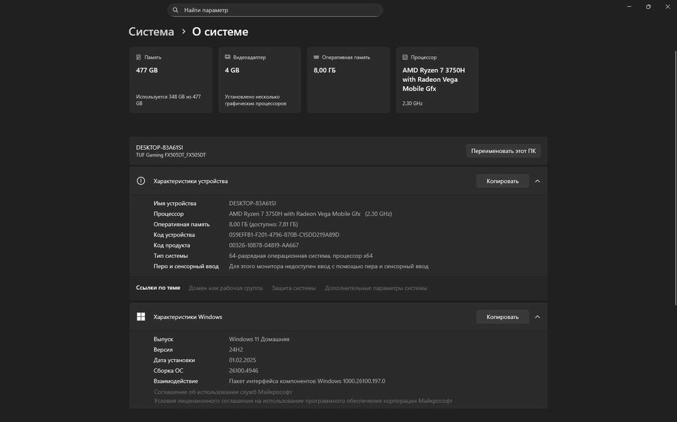This screenshot has width=677, height=422.
Task: Open Защита системы link
Action: [x=294, y=288]
